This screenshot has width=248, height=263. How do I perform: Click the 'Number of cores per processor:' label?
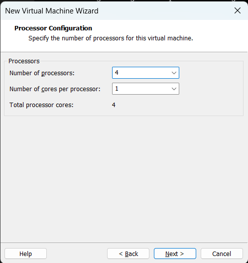pos(55,89)
